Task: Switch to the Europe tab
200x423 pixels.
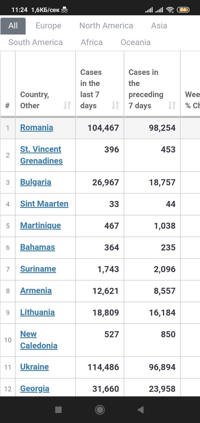Action: click(x=49, y=26)
